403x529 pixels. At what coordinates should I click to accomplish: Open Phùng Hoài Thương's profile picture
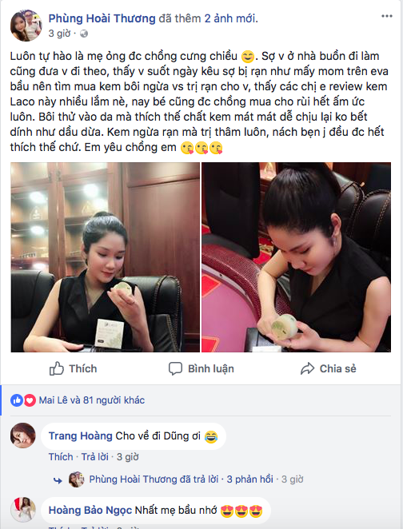(26, 26)
